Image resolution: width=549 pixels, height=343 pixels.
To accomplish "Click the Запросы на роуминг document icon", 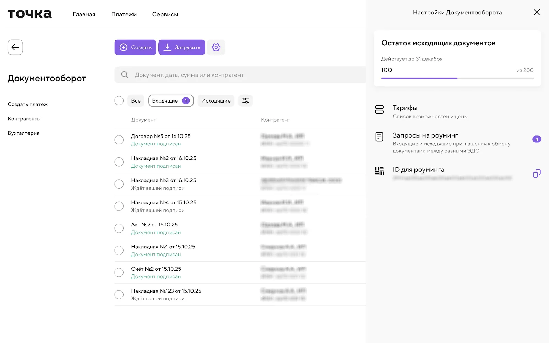I will pyautogui.click(x=379, y=137).
